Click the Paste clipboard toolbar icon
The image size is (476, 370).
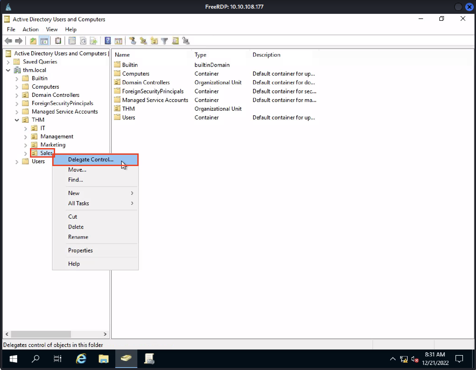click(x=58, y=41)
